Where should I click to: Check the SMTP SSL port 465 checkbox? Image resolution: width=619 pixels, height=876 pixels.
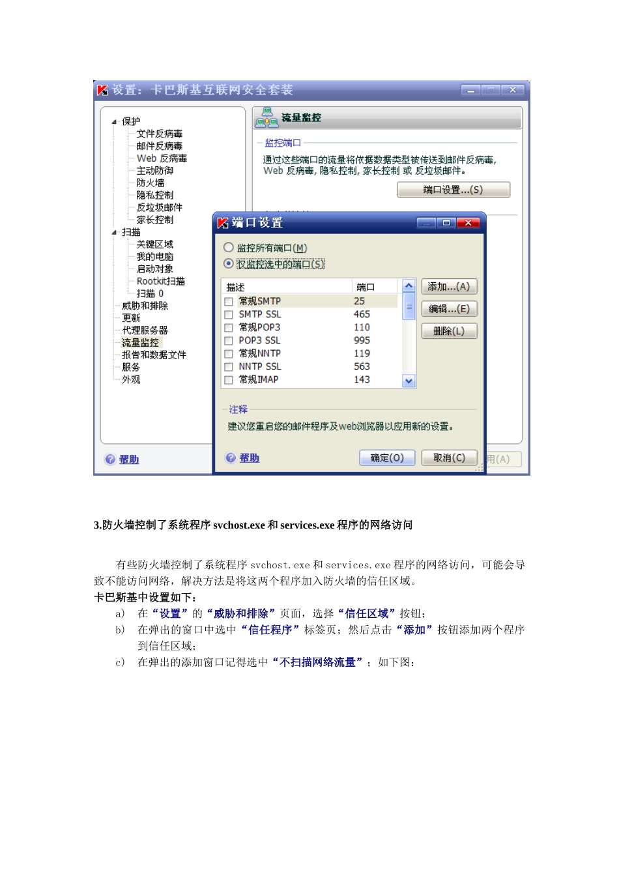point(229,315)
